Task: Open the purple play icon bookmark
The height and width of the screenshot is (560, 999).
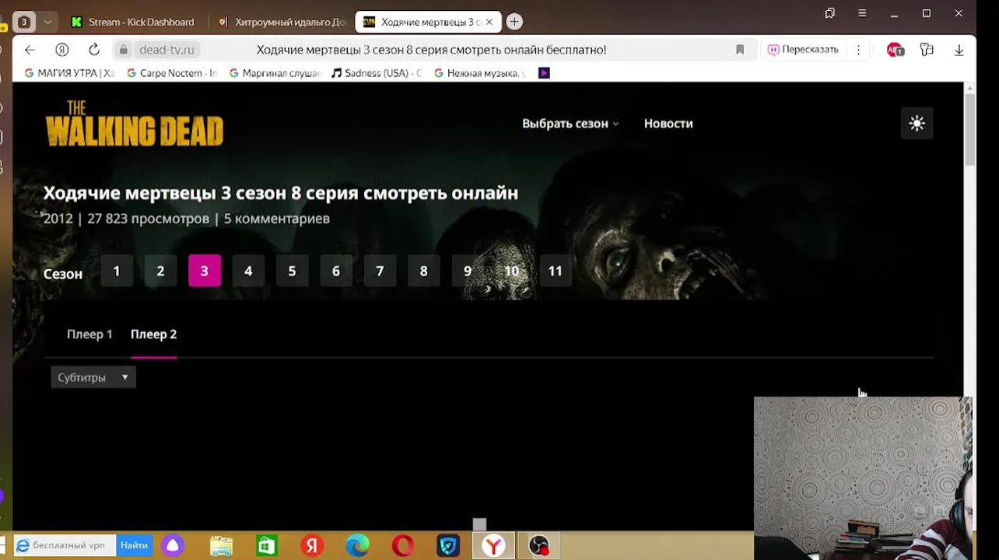Action: [x=544, y=73]
